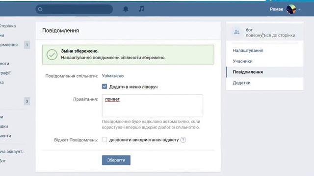Open the 'Увімкнено' community messages dropdown
Screen dimensions: 314x176
[113, 76]
